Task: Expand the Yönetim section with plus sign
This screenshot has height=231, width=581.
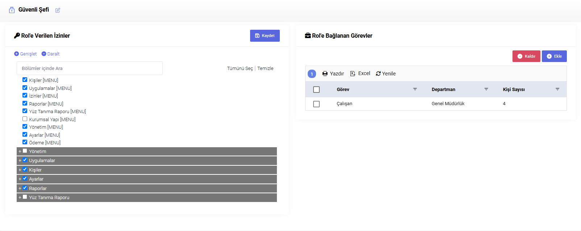Action: [x=20, y=152]
